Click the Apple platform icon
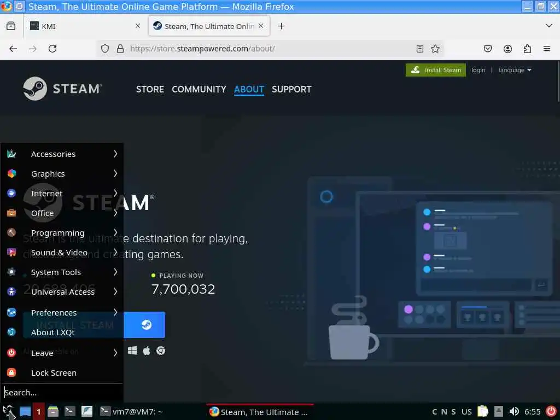This screenshot has width=560, height=420. [147, 351]
